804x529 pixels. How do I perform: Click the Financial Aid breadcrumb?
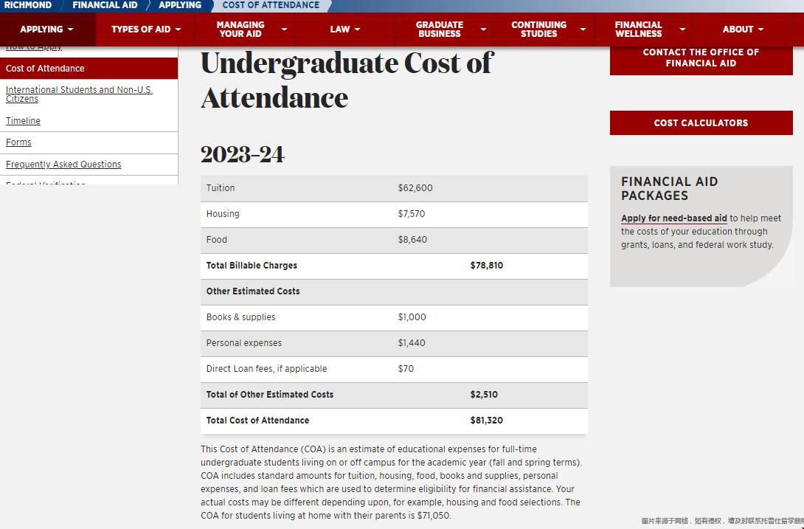[105, 5]
